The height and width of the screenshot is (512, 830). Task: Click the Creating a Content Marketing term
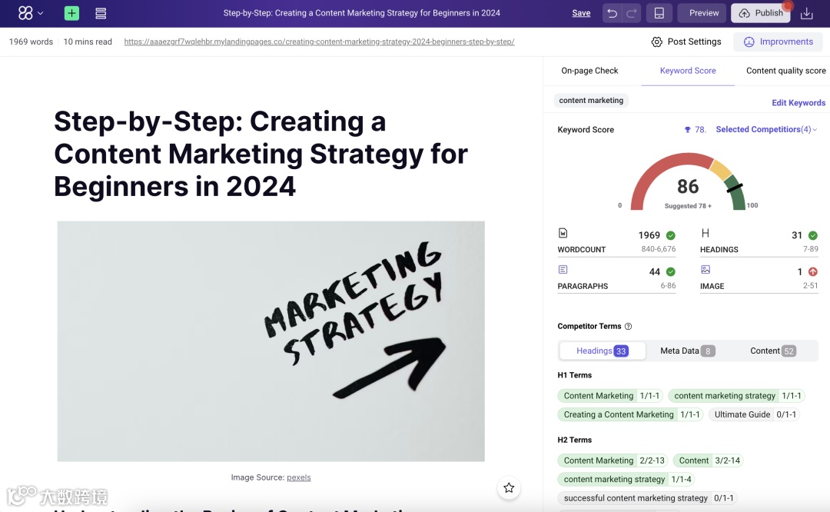pos(630,414)
